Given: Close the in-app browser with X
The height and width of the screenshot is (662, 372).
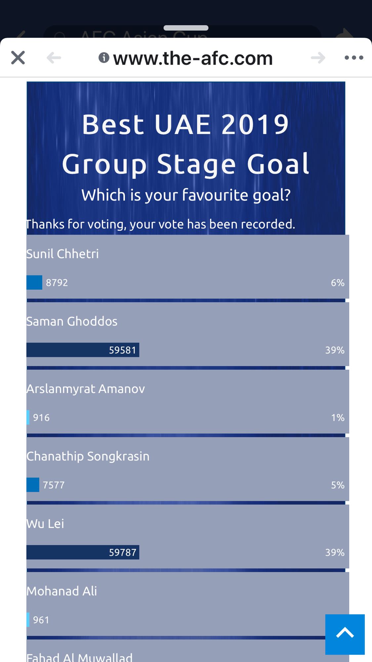Looking at the screenshot, I should pyautogui.click(x=18, y=58).
